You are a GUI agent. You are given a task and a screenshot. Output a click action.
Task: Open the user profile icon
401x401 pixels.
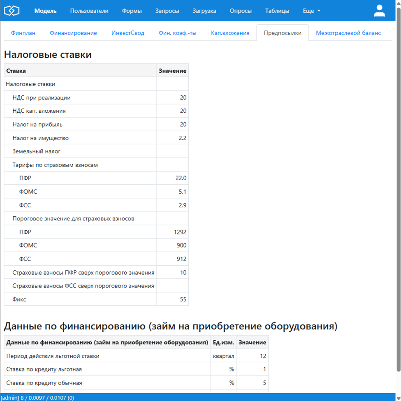(x=379, y=11)
